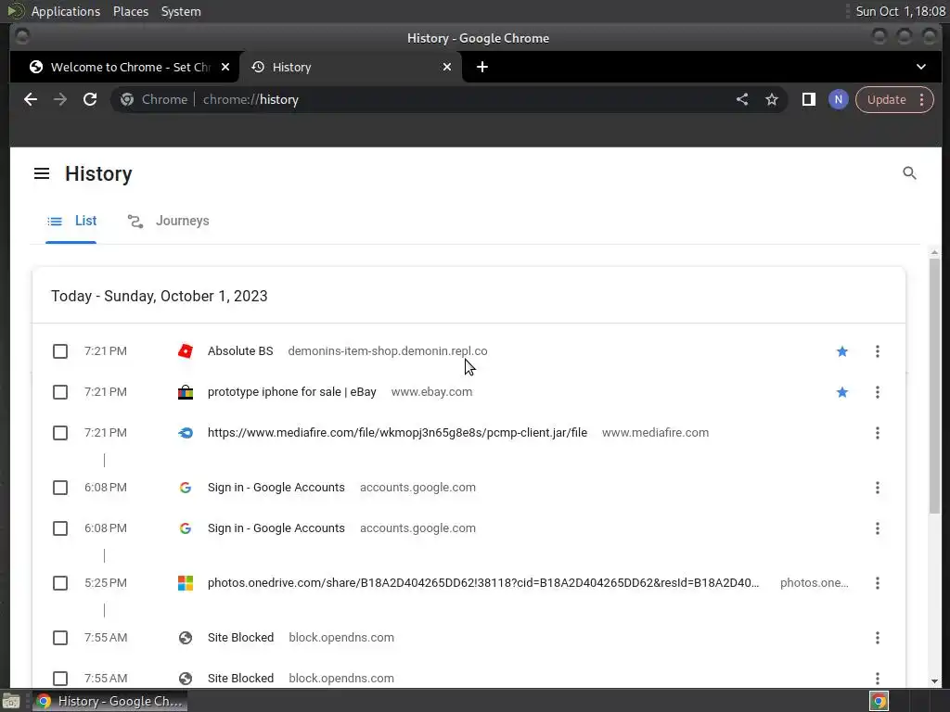Open more actions for mediafire entry
The height and width of the screenshot is (712, 950).
(877, 433)
